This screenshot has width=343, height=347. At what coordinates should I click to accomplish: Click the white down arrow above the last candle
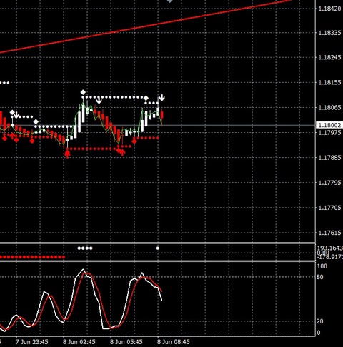click(x=161, y=98)
